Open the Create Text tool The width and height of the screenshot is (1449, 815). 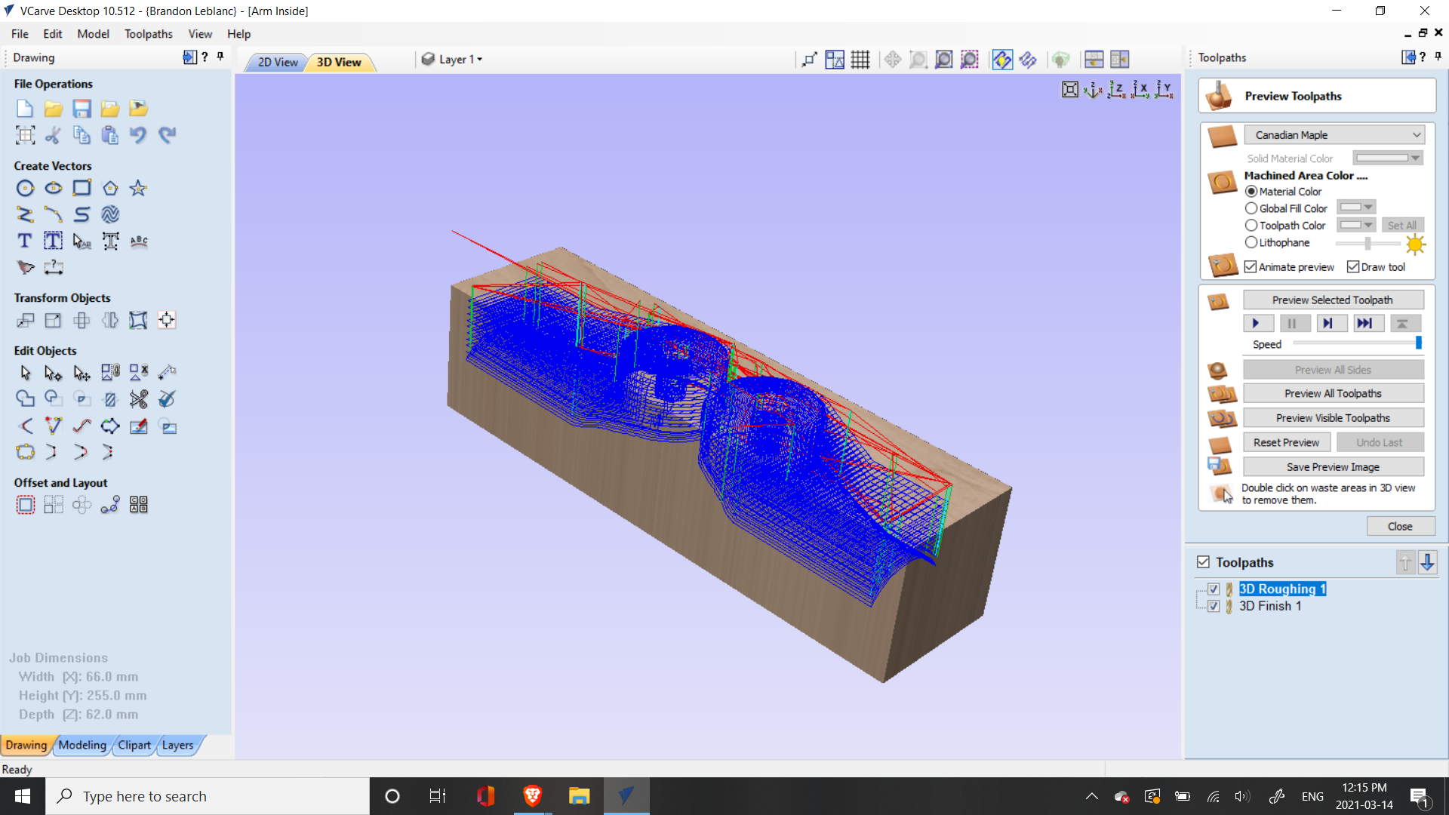point(23,241)
